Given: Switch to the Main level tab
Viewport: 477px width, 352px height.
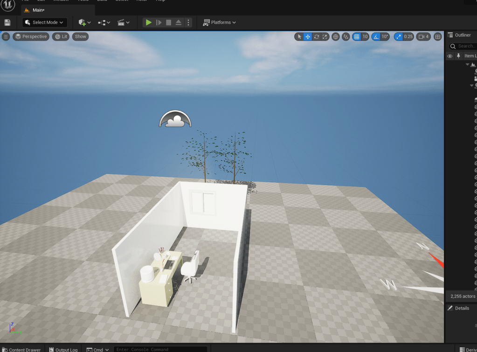Looking at the screenshot, I should pyautogui.click(x=37, y=10).
